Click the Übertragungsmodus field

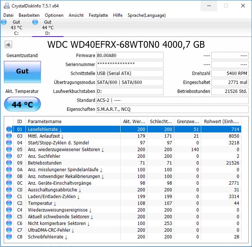pos(130,82)
